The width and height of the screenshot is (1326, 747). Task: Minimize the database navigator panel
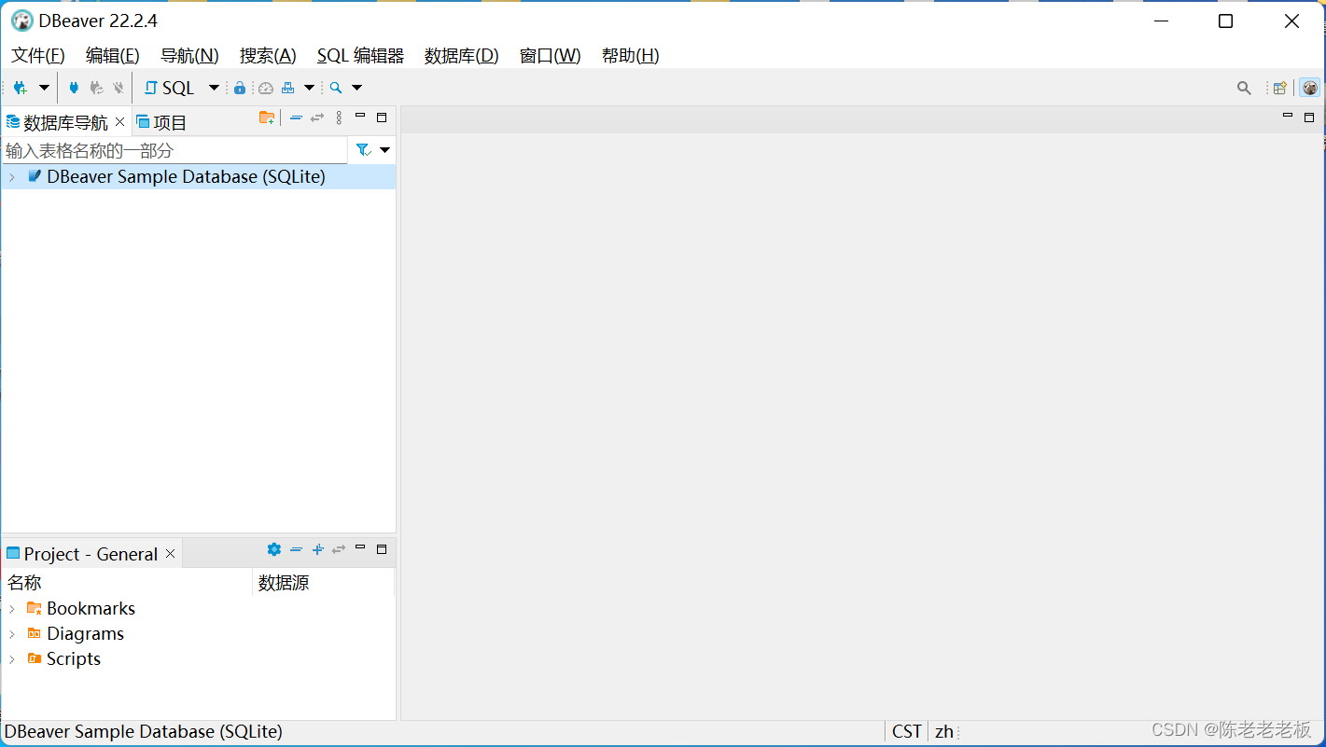click(x=360, y=116)
